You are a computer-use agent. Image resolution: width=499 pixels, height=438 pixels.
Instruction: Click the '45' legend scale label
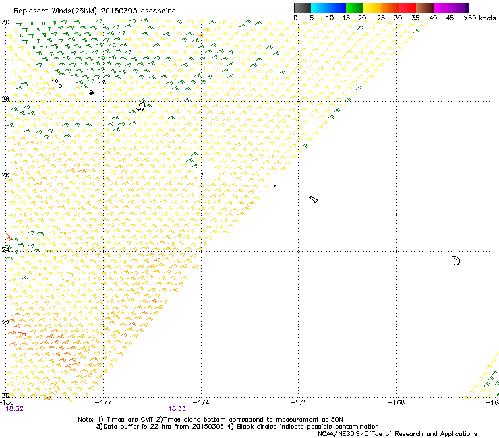[x=450, y=18]
